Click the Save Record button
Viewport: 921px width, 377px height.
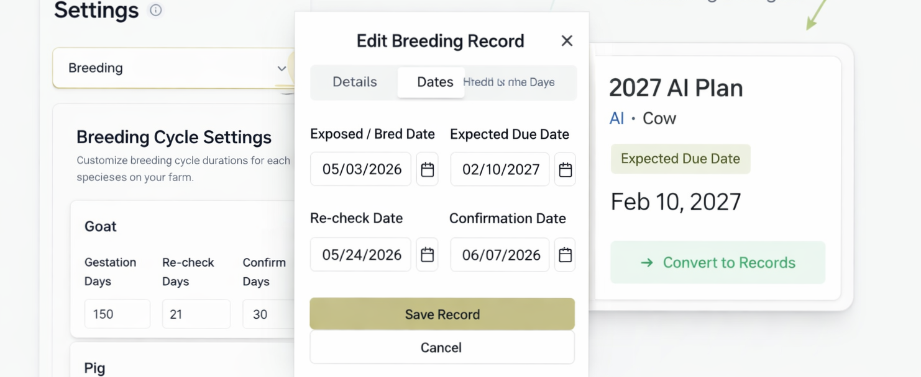[x=441, y=314]
